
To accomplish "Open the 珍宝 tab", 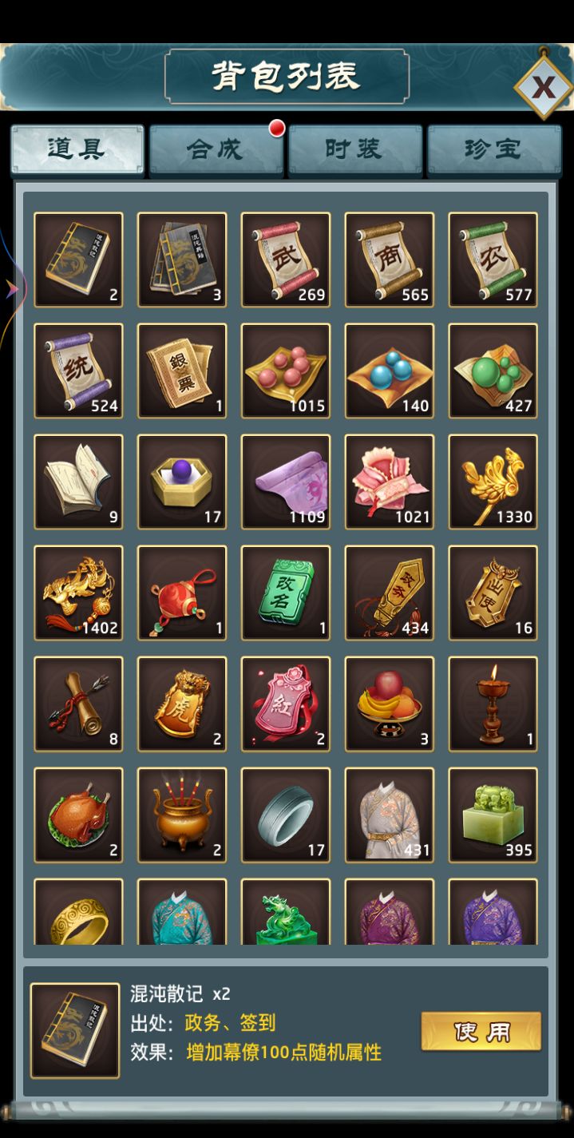I will (494, 150).
